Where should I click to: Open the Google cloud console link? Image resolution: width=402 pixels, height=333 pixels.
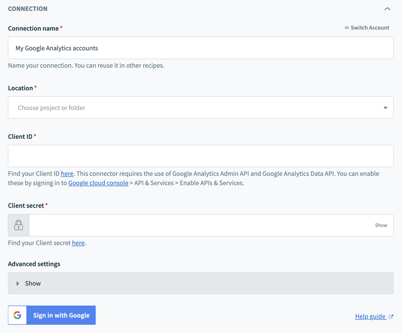click(98, 183)
